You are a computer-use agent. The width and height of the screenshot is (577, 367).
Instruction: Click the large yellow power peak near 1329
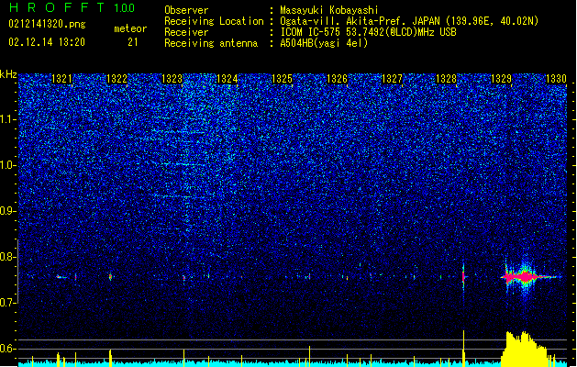tap(525, 349)
